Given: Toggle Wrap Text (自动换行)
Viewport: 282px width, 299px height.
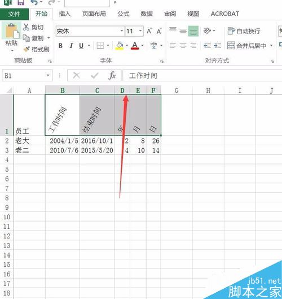Looking at the screenshot, I should [244, 31].
